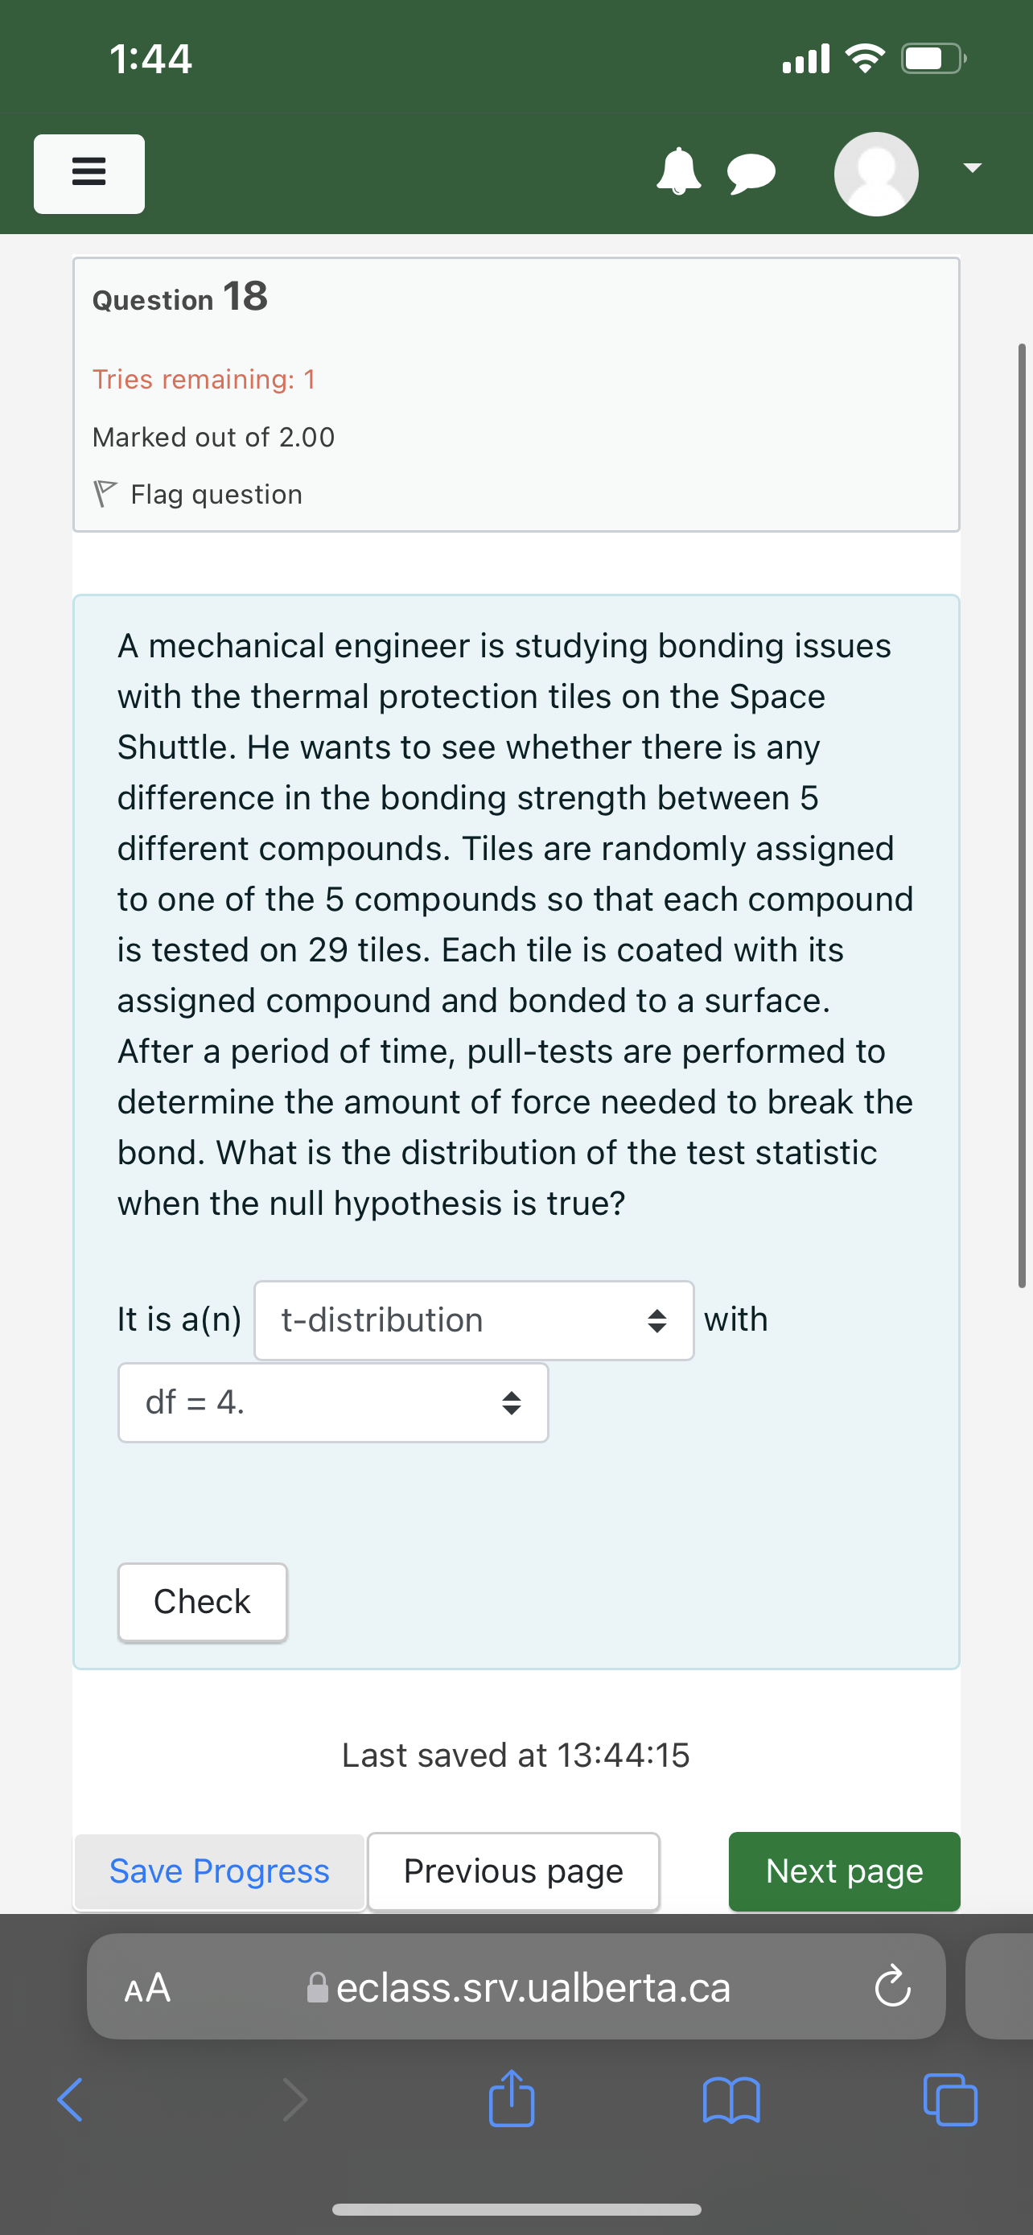Open the messages chat icon
The image size is (1033, 2235).
(x=751, y=173)
